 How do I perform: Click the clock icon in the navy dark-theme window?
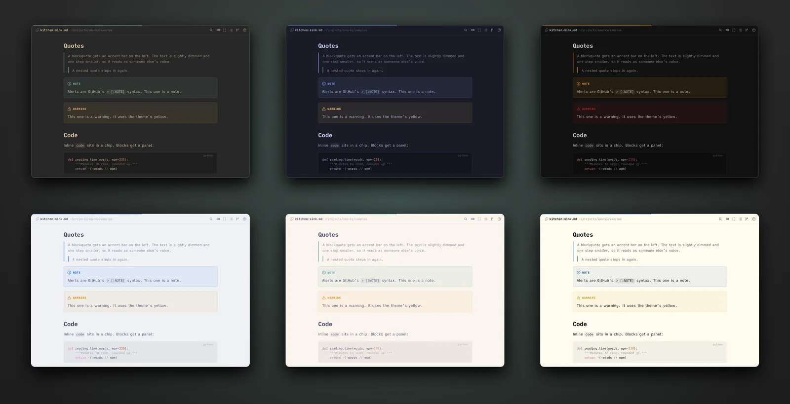[499, 30]
